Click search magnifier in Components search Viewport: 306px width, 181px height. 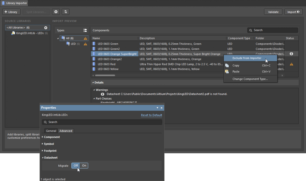tap(251, 30)
